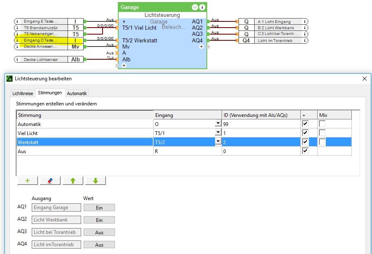Open the T5/2 input dropdown for Werkstatt
Image resolution: width=372 pixels, height=254 pixels.
click(x=218, y=142)
